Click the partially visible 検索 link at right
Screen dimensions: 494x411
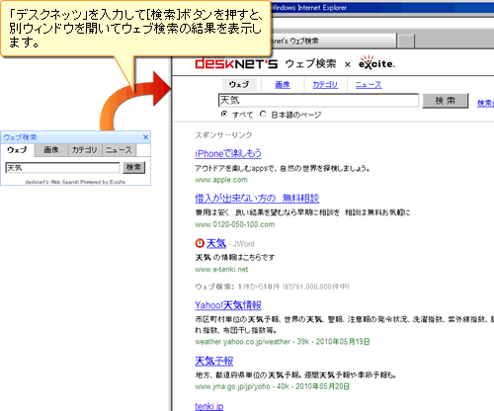486,103
